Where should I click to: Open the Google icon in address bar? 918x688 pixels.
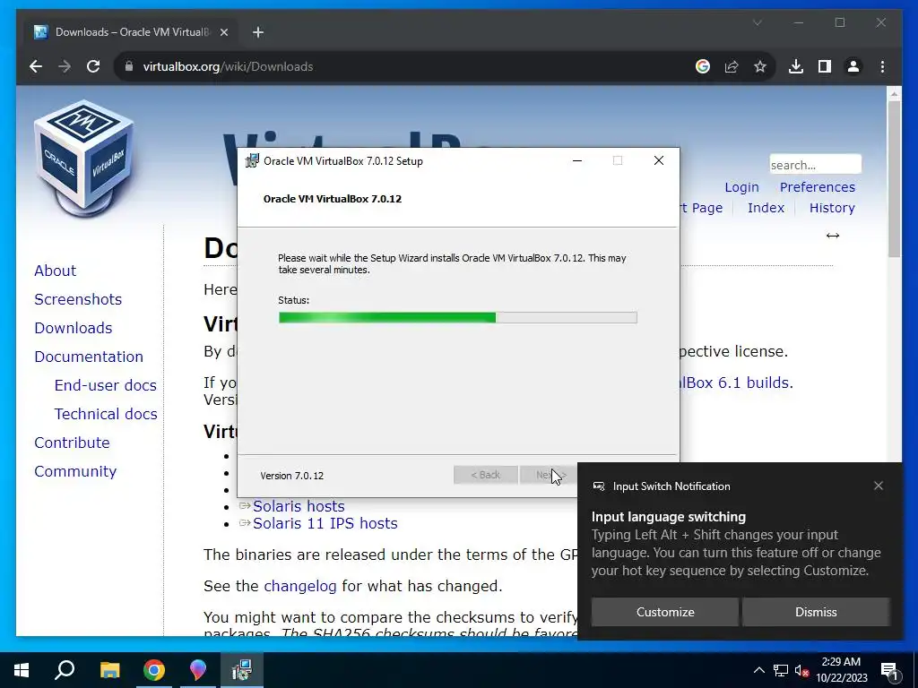coord(703,66)
